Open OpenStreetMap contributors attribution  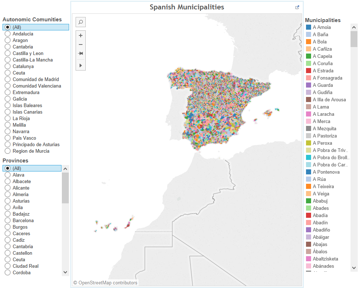click(106, 283)
